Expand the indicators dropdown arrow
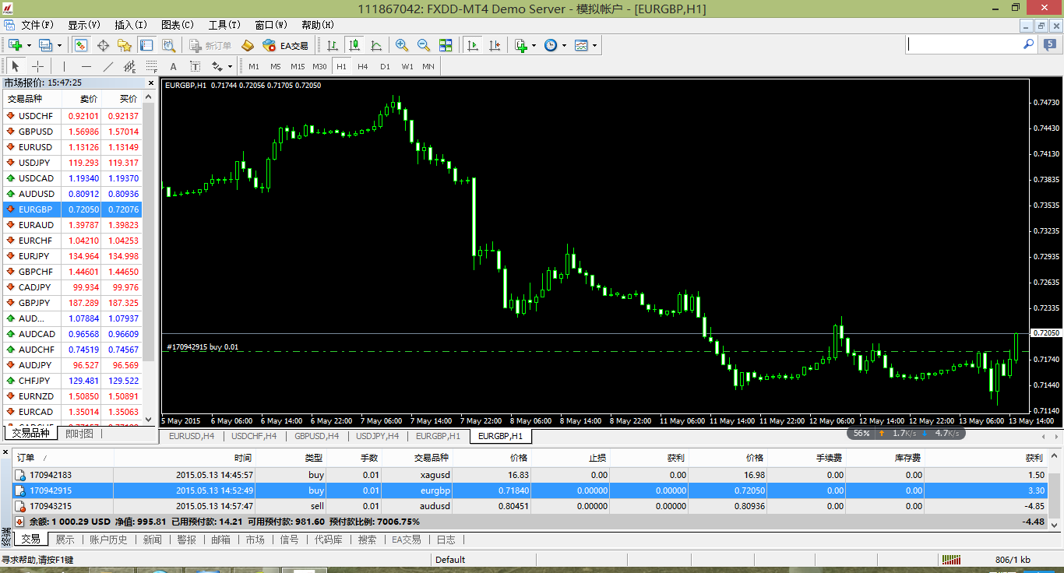 coord(534,46)
